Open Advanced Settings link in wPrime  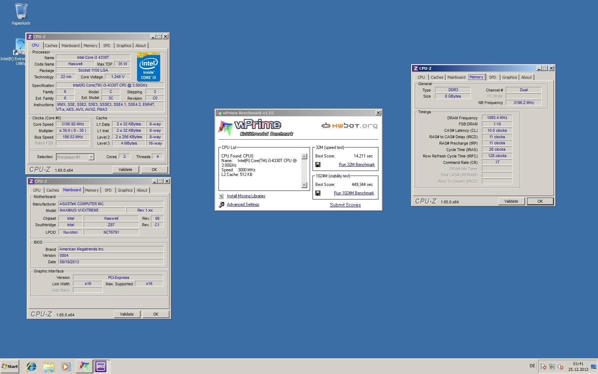pos(243,204)
